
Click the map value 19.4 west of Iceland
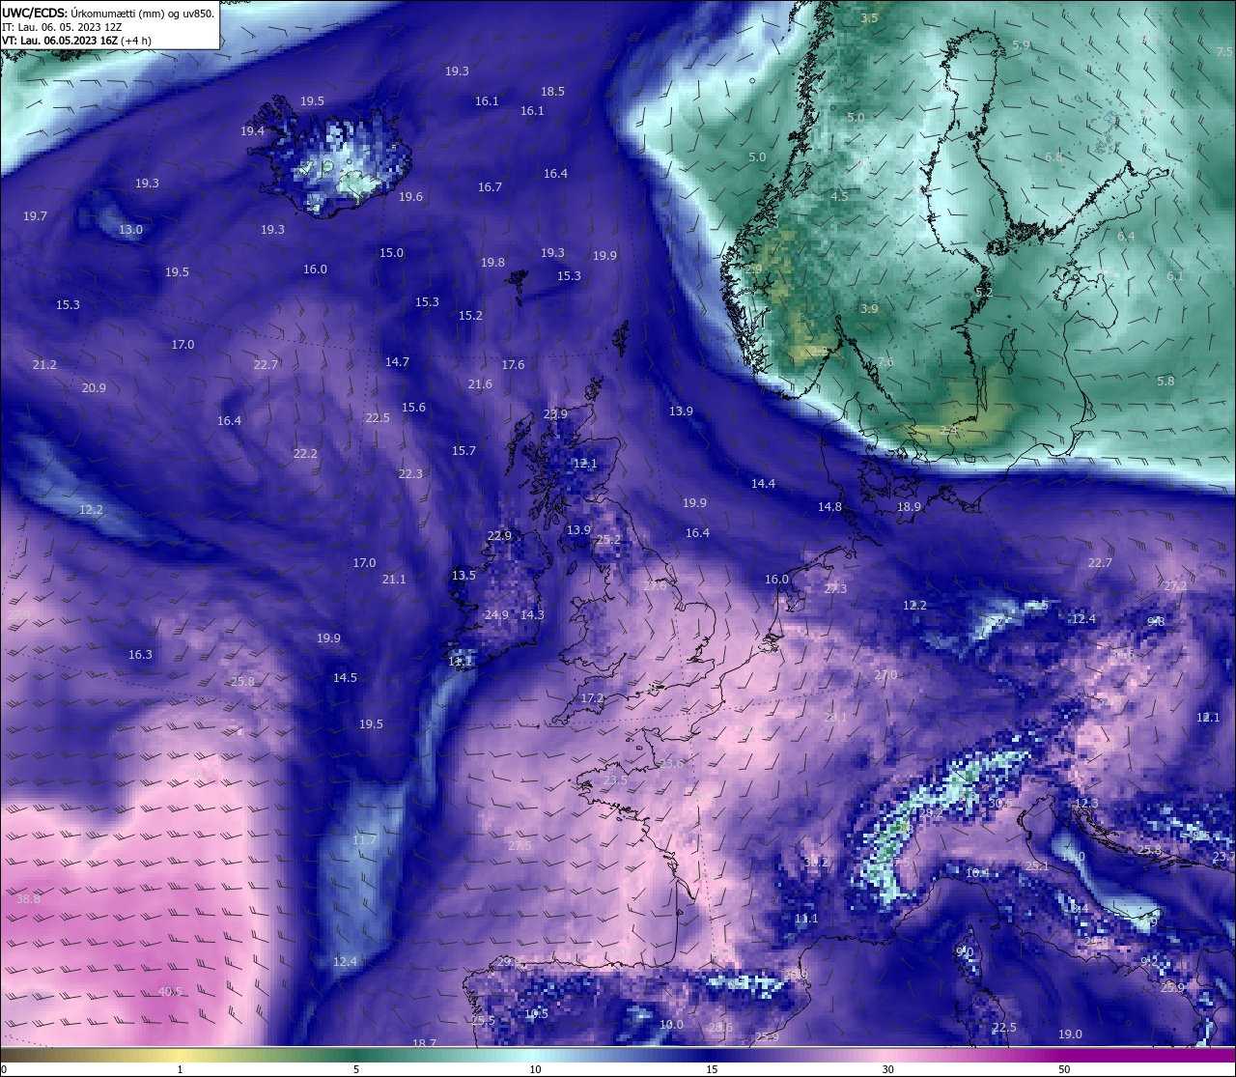pyautogui.click(x=252, y=131)
